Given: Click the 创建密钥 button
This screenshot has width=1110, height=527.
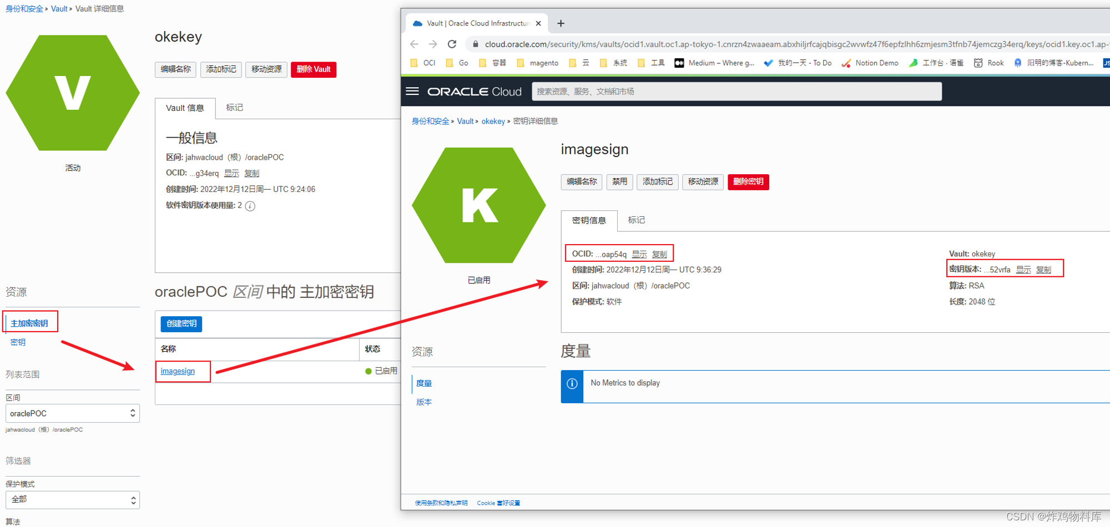Looking at the screenshot, I should [181, 324].
